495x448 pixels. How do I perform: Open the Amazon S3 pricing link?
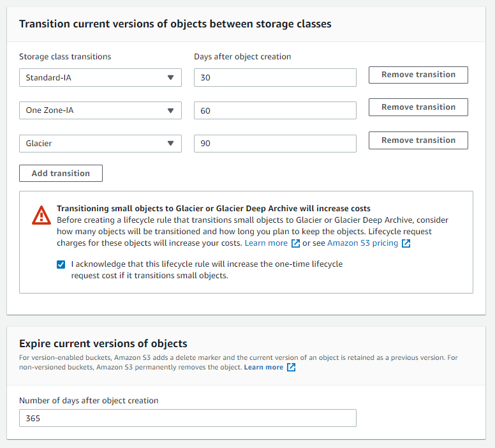[362, 243]
